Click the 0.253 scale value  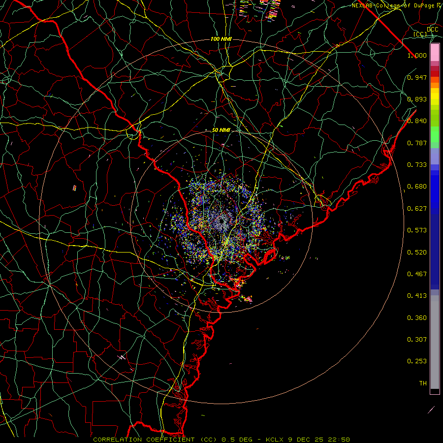point(417,361)
